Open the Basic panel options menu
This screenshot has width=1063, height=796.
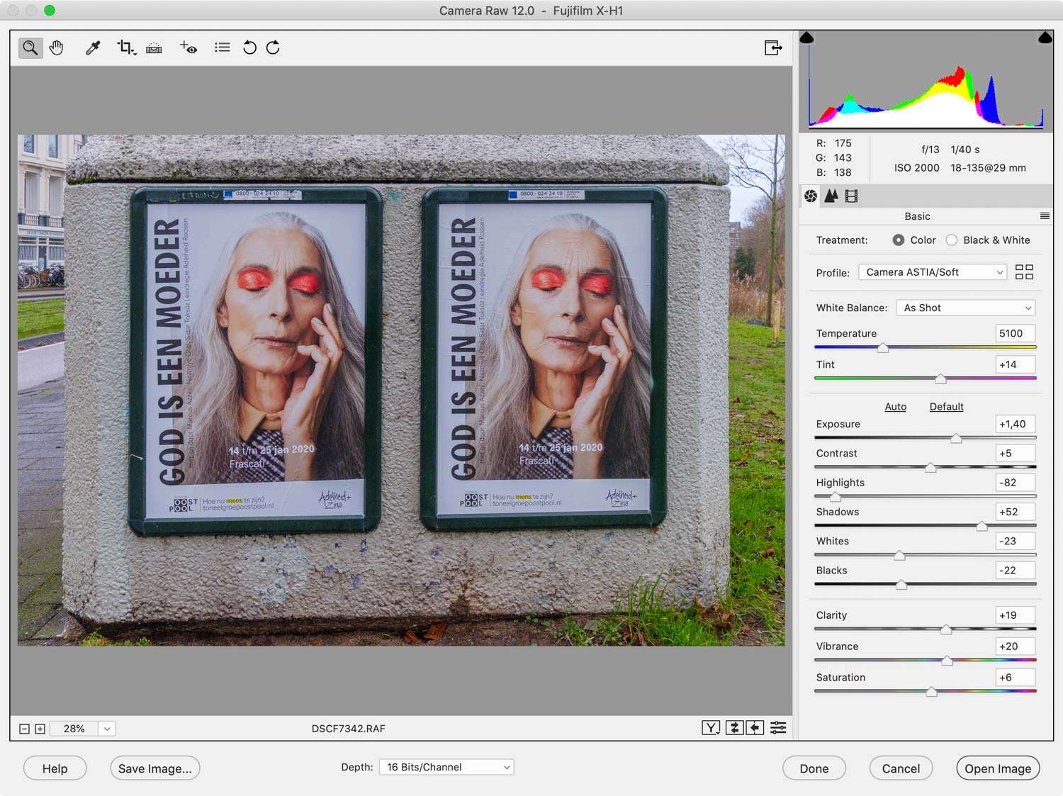pos(1045,215)
